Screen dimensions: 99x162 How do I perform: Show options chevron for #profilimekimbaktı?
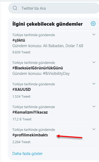point(94,129)
